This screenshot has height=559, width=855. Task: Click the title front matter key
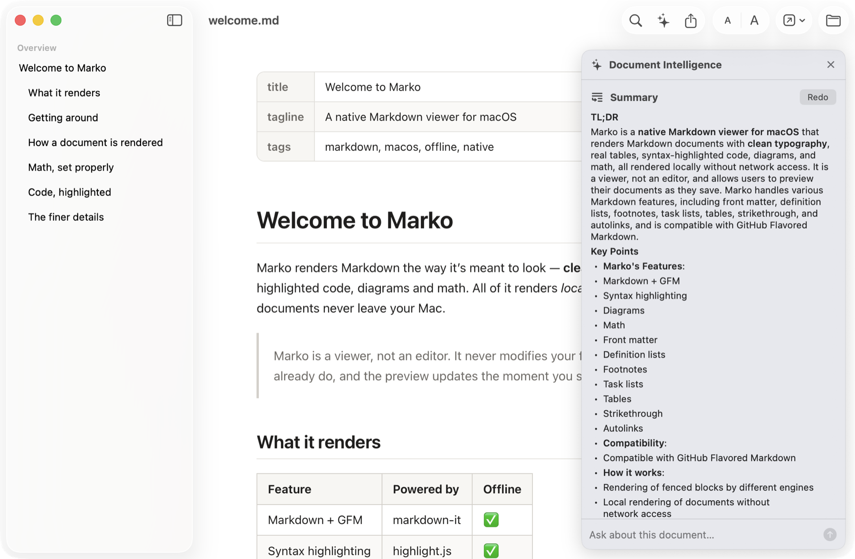pyautogui.click(x=277, y=87)
